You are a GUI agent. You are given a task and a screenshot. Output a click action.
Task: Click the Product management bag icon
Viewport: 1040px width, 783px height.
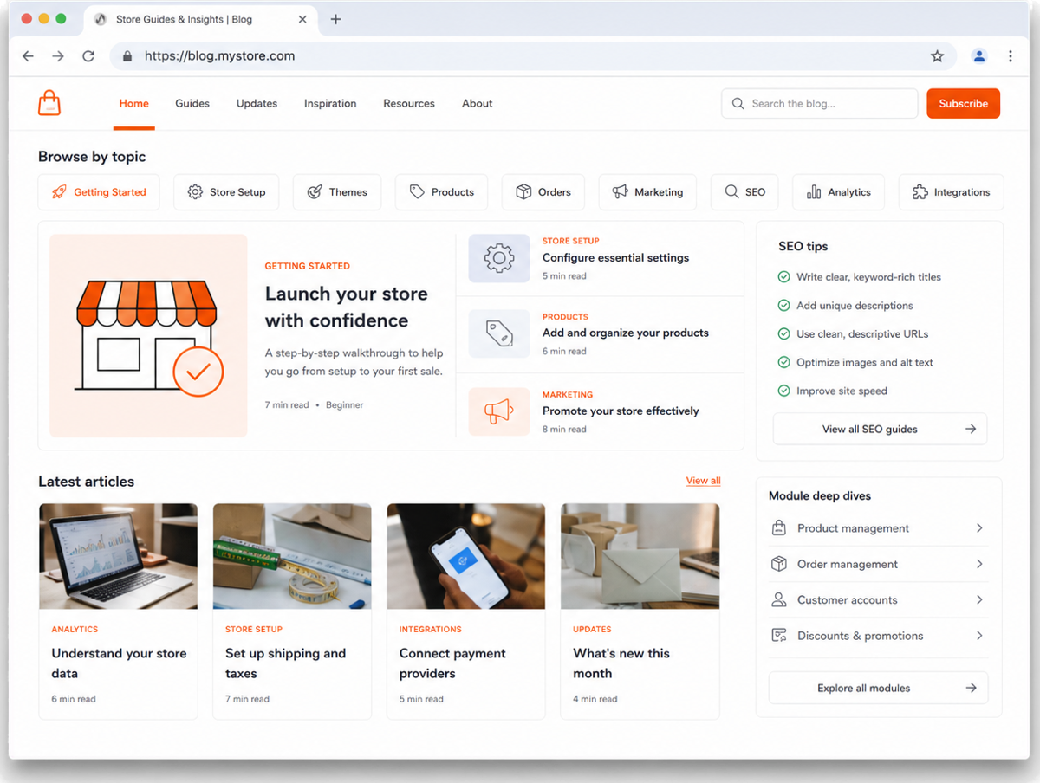[779, 528]
